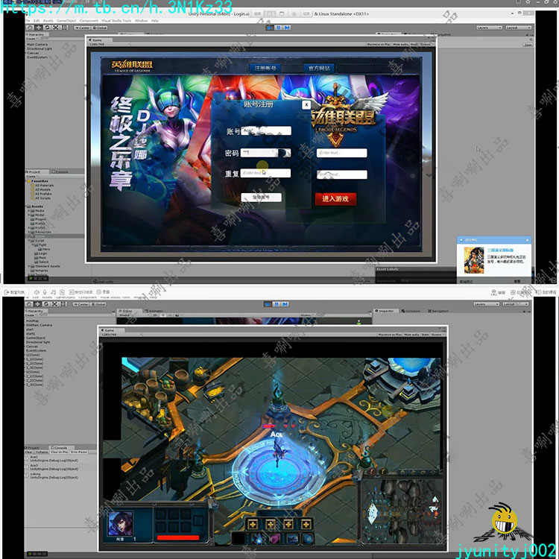Click red 进入游戏 button
Screen dimensions: 559x559
tap(335, 198)
